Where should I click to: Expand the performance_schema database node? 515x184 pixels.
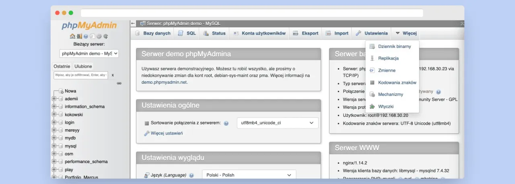[x=54, y=161]
